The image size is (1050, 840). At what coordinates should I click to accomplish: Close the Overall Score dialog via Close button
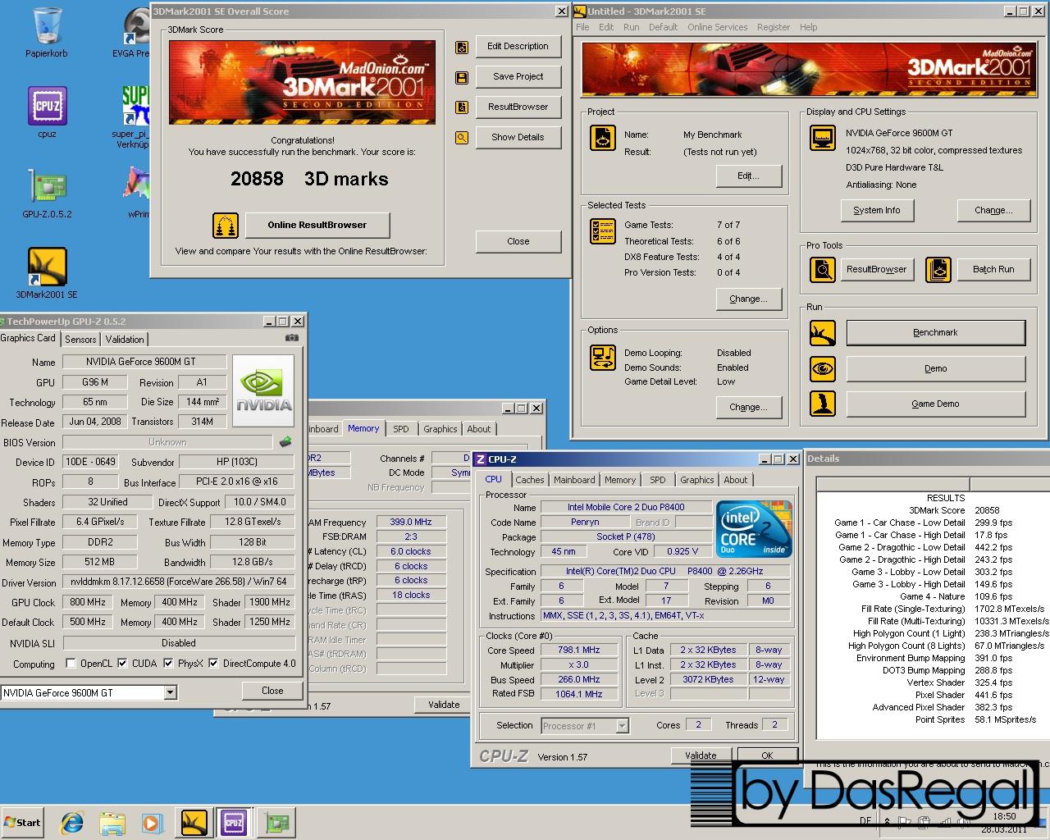(518, 241)
